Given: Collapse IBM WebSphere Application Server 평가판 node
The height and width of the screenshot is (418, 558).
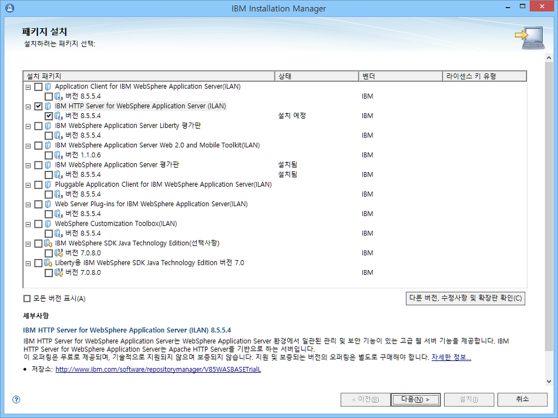Looking at the screenshot, I should coord(28,166).
